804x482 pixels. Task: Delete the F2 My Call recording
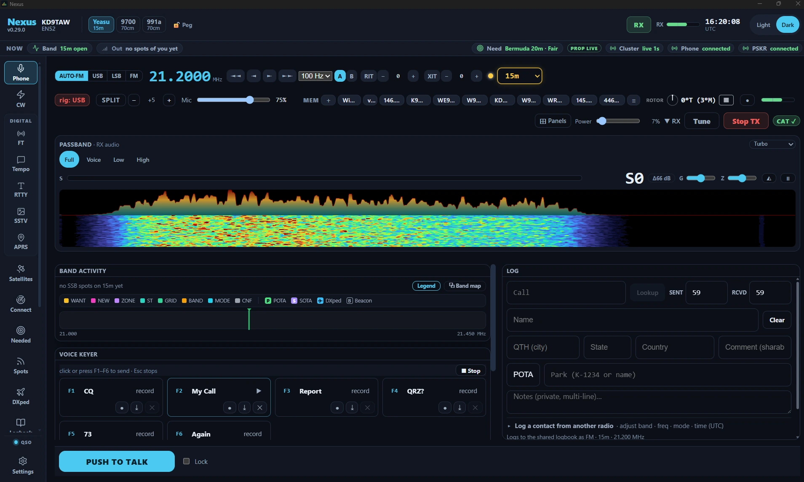[260, 407]
